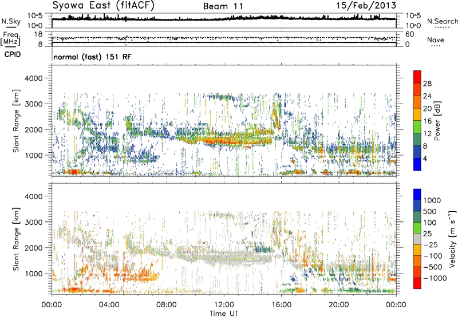Click the 'N.Search' legend label
Viewport: 458px width, 317px height.
coord(443,21)
